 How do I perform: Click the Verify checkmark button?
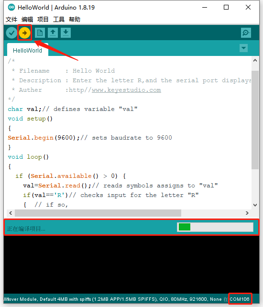point(11,33)
